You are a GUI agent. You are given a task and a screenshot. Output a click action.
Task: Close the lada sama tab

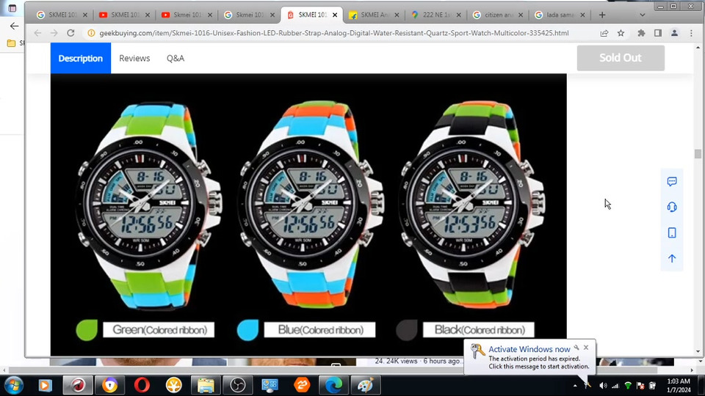click(x=582, y=15)
